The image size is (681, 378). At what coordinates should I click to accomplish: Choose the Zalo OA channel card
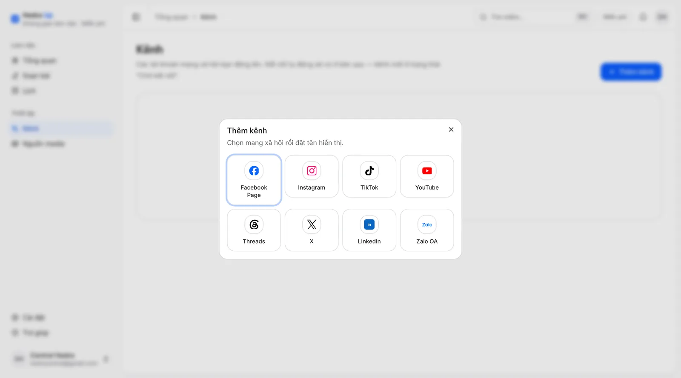tap(427, 230)
